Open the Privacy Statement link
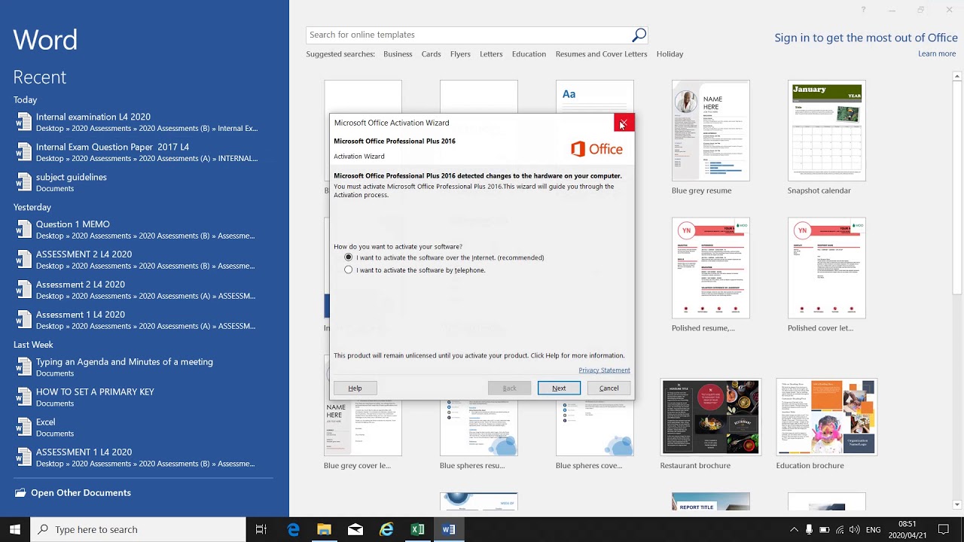This screenshot has height=542, width=964. 604,370
